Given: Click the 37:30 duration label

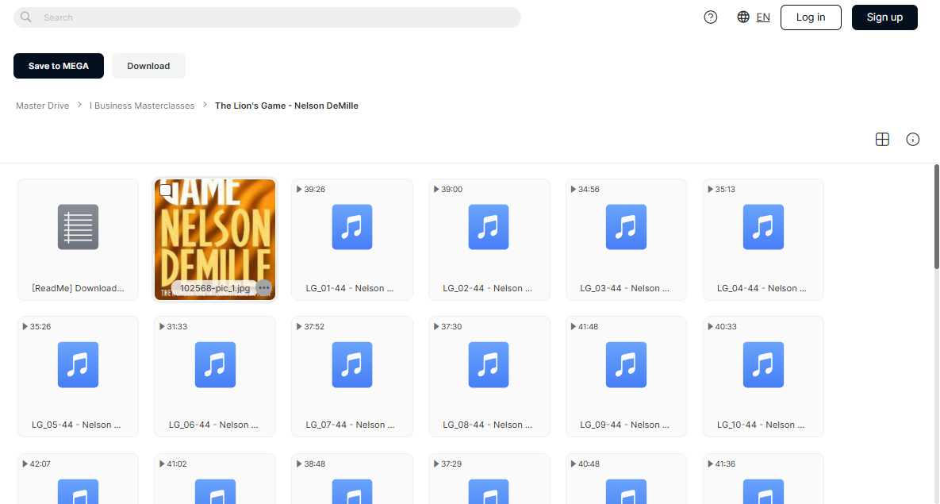Looking at the screenshot, I should click(x=451, y=326).
